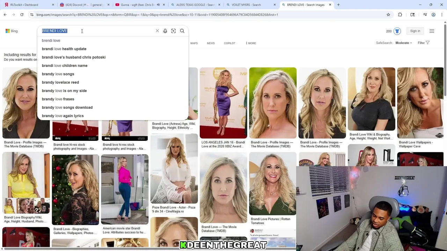447x251 pixels.
Task: Click the browser address bar URL
Action: 157,15
